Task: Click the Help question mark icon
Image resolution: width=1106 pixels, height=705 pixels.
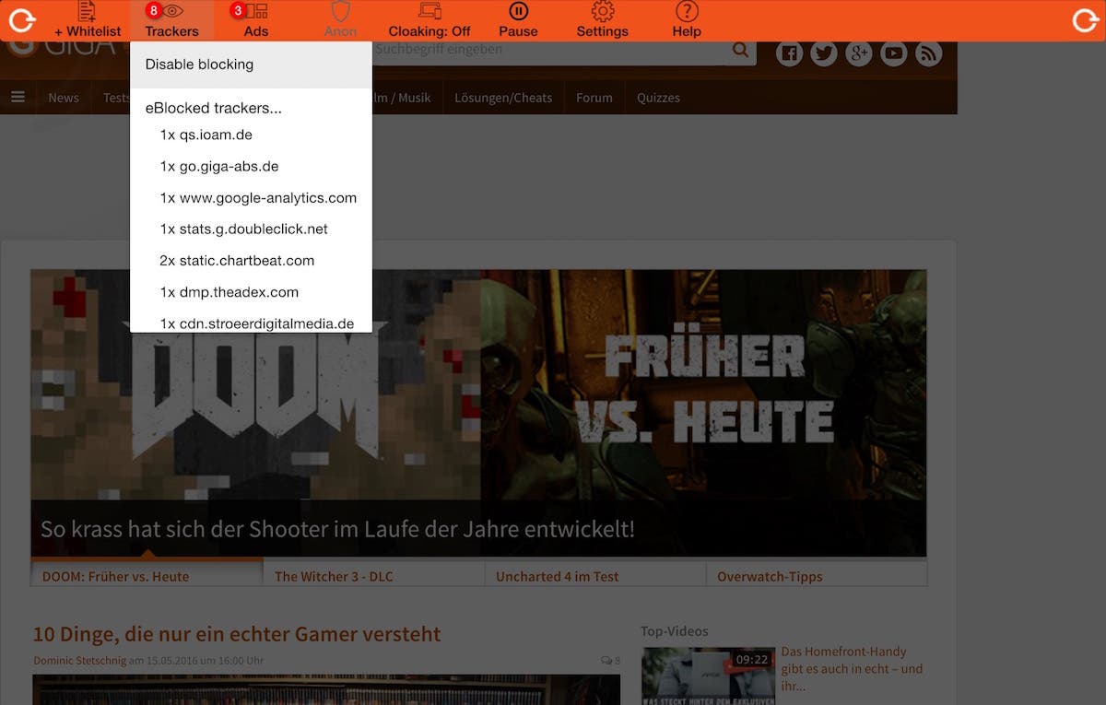Action: pyautogui.click(x=686, y=12)
